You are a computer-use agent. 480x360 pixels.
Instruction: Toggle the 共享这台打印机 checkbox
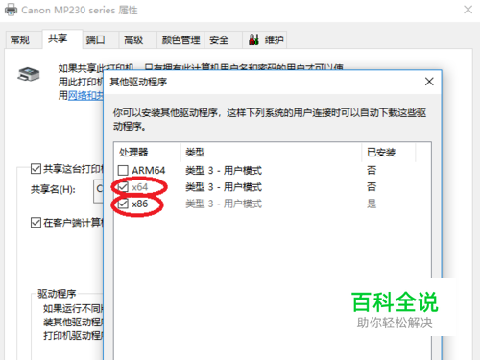click(x=36, y=169)
